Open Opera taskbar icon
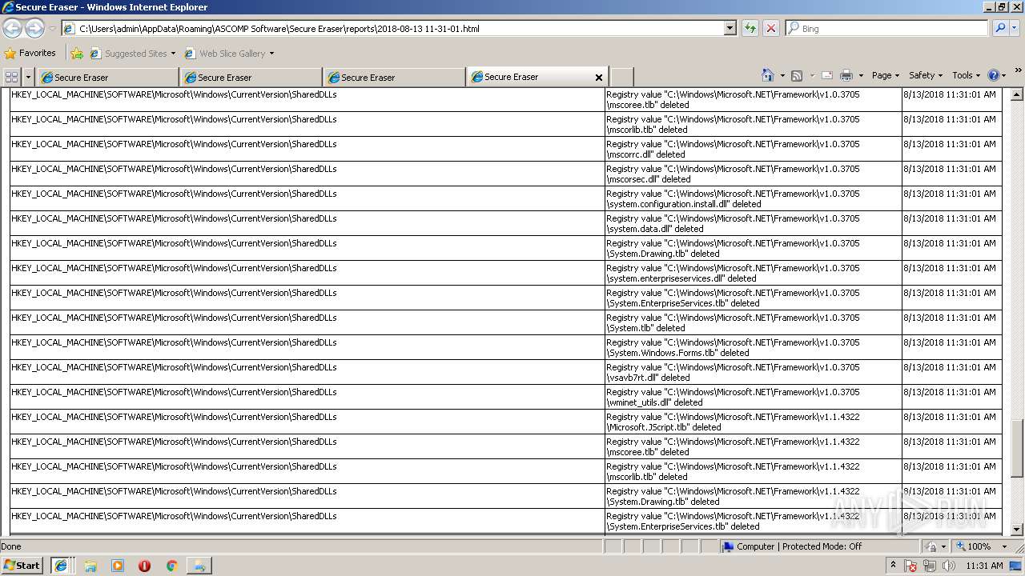This screenshot has width=1025, height=576. click(144, 566)
